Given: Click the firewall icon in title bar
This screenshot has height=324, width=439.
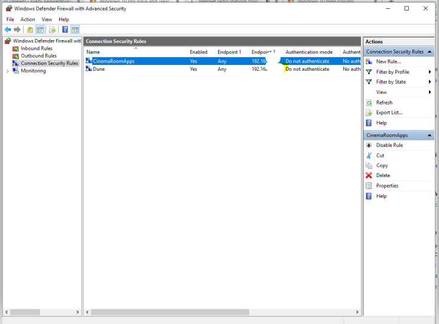Looking at the screenshot, I should click(x=9, y=8).
